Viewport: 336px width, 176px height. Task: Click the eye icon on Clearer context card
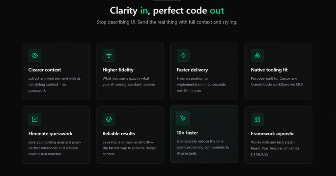pyautogui.click(x=35, y=55)
